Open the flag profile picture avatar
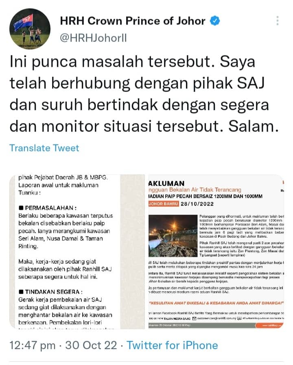This screenshot has height=365, width=293. coord(30,28)
